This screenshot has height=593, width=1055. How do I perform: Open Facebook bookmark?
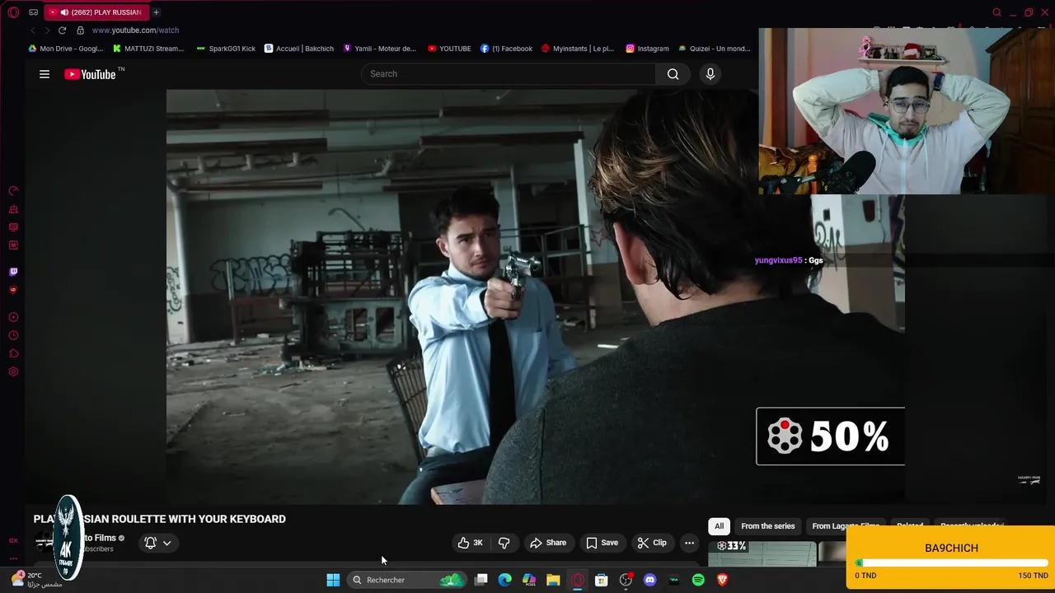coord(506,49)
